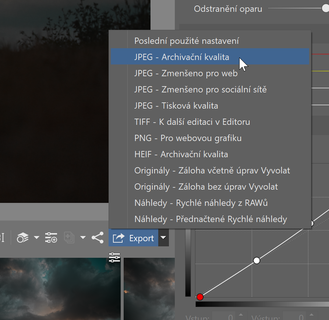The width and height of the screenshot is (329, 320).
Task: Click the "Odstranění oparu" slider handle
Action: point(326,8)
